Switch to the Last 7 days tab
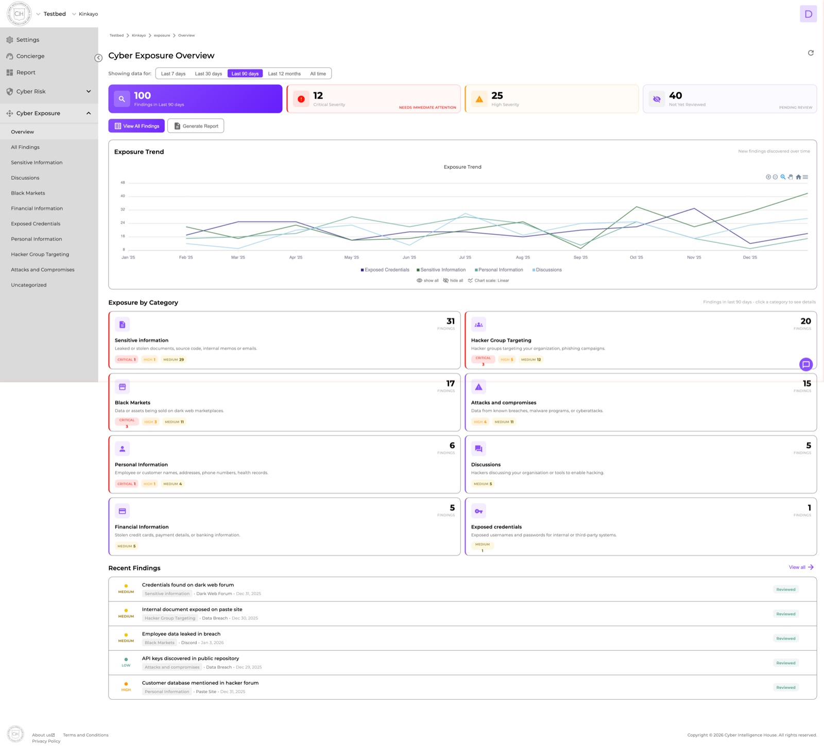Image resolution: width=824 pixels, height=747 pixels. click(173, 74)
